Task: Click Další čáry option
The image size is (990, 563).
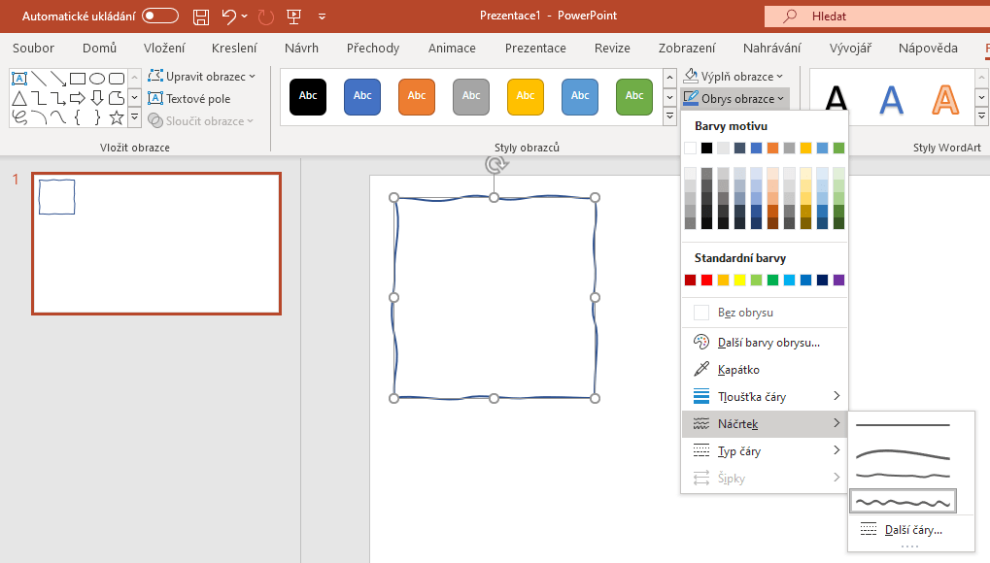Action: (912, 530)
